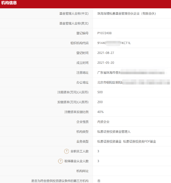Click the office address 北京市朝阳区
Viewport: 171px width, 183px height.
click(x=110, y=83)
